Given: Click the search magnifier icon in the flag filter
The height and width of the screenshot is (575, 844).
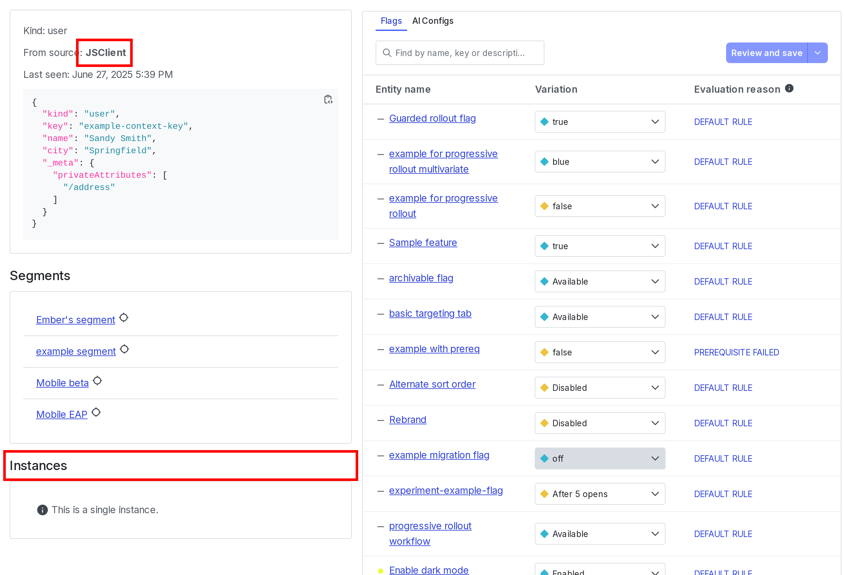Looking at the screenshot, I should pyautogui.click(x=387, y=53).
